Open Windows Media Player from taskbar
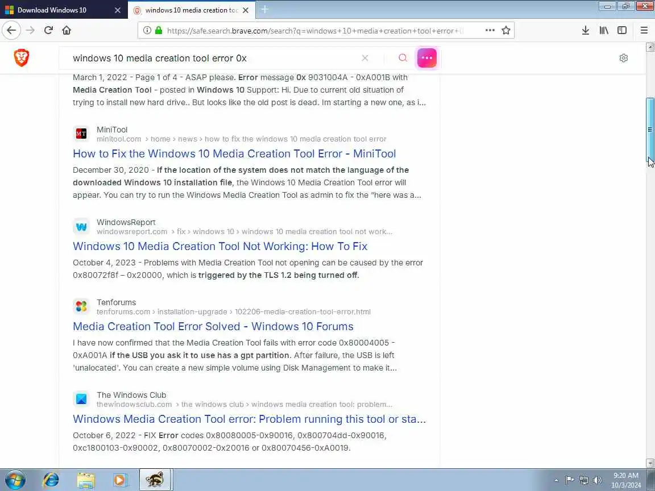Screen dimensions: 655x491 point(121,480)
